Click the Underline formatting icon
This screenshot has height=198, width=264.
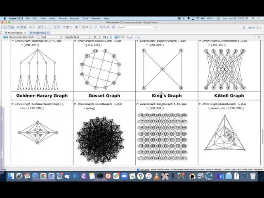(x=111, y=37)
